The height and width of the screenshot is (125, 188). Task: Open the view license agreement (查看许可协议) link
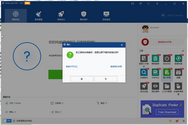(72, 67)
